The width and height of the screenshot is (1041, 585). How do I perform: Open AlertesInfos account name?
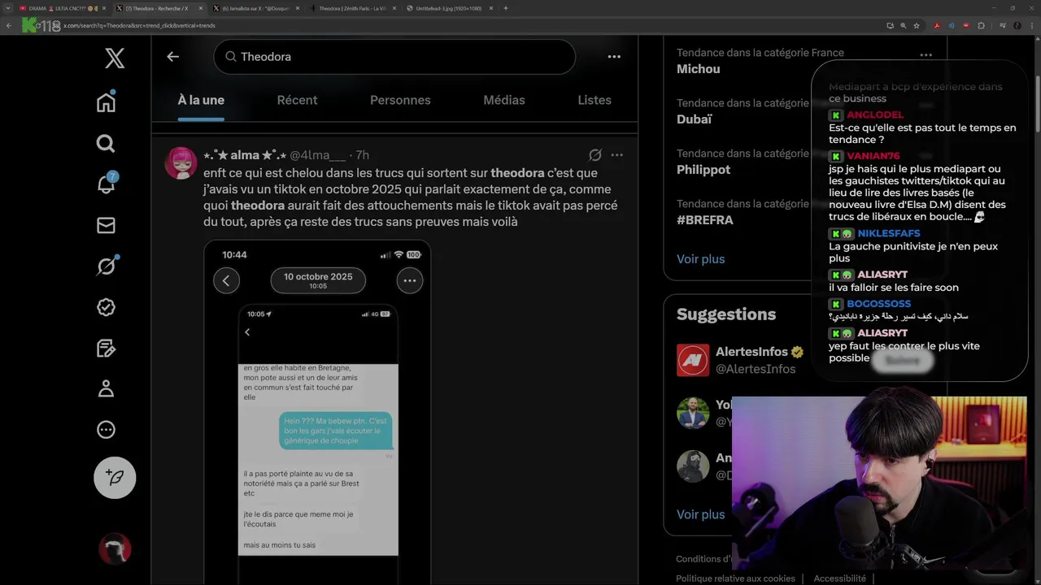[751, 352]
